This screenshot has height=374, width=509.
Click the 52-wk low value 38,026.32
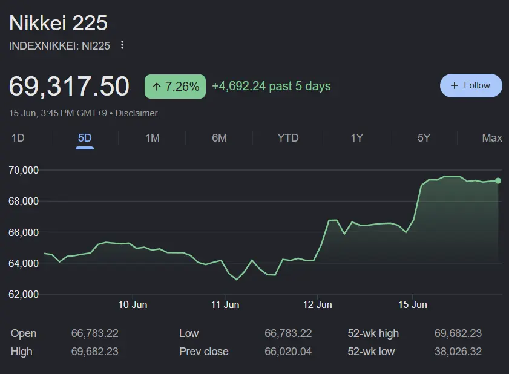click(458, 352)
